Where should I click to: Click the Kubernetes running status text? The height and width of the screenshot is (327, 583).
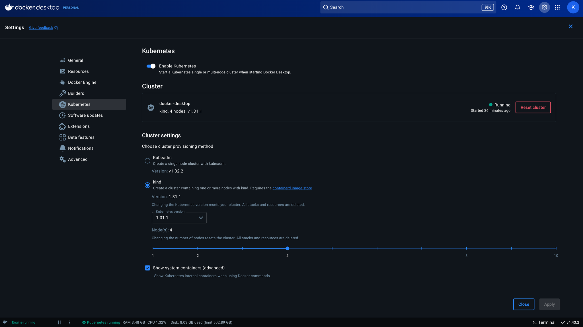pyautogui.click(x=103, y=322)
